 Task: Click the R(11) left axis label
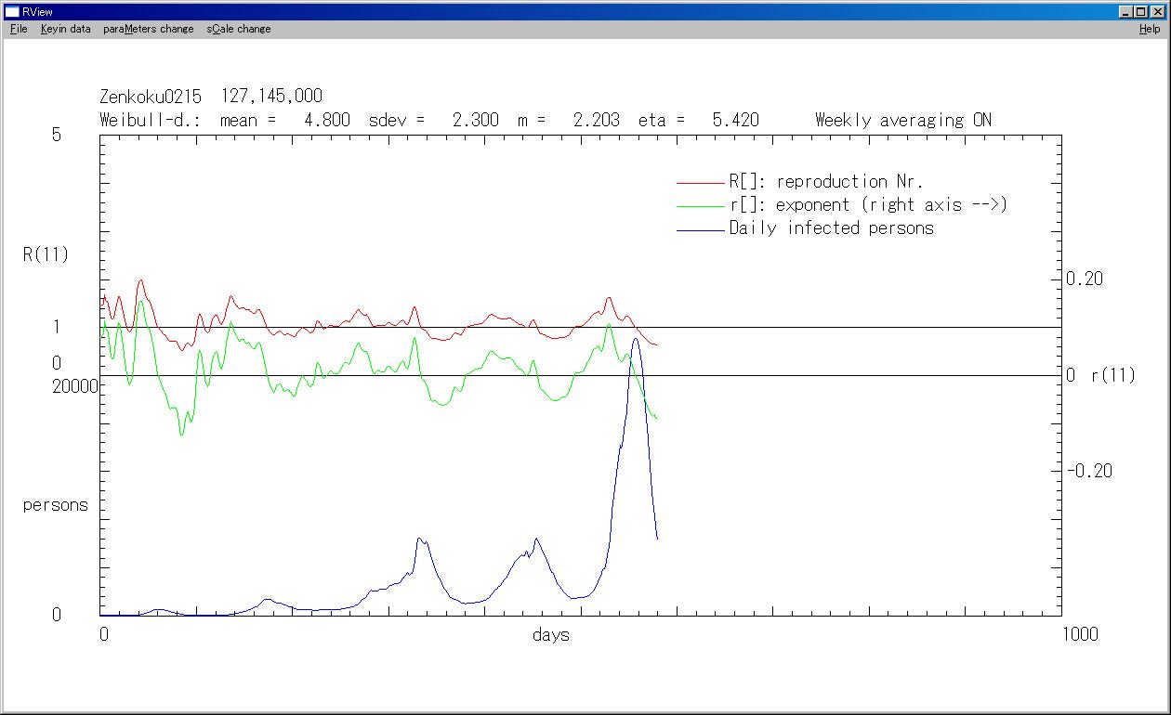pyautogui.click(x=46, y=254)
